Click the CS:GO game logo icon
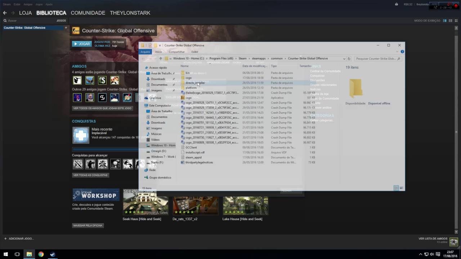Viewport: 461px width, 259px height. pos(76,31)
